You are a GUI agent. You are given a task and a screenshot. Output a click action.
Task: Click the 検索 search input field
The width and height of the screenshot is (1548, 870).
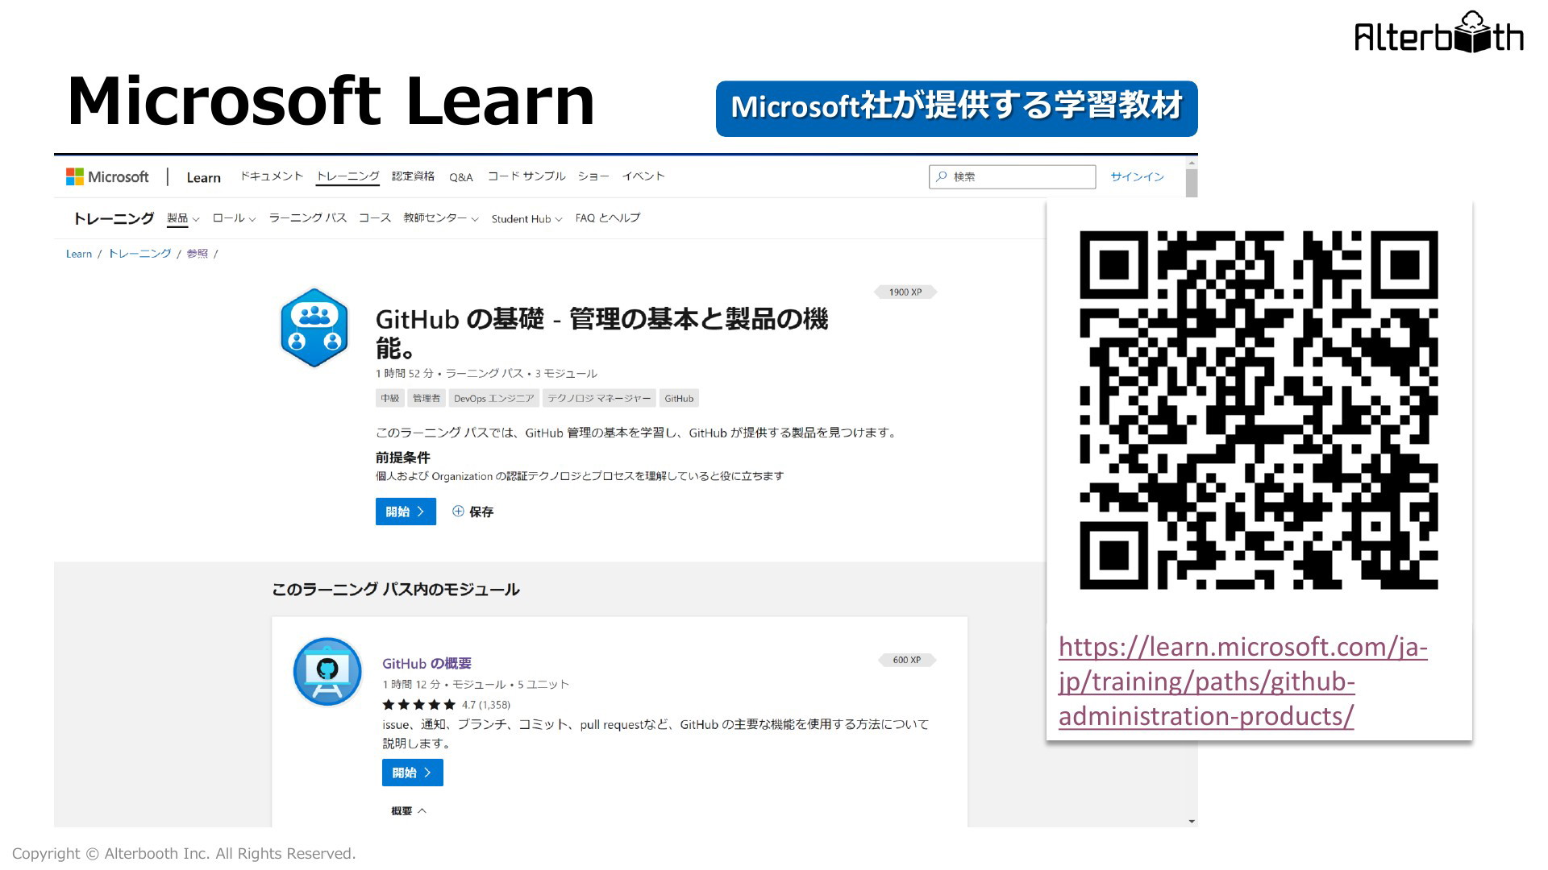coord(1012,176)
